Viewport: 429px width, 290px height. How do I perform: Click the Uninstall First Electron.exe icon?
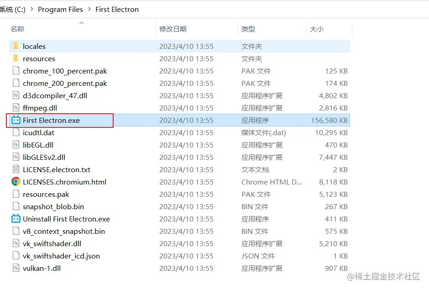[16, 218]
